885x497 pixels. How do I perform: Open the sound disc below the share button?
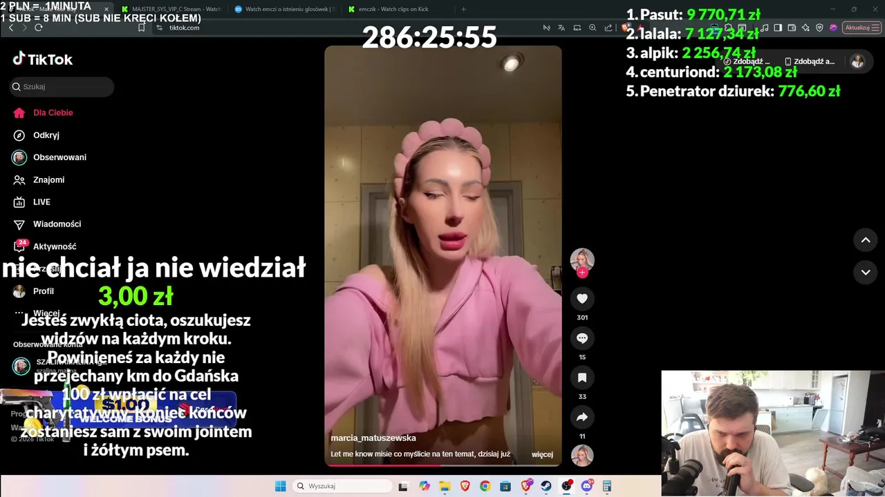582,456
